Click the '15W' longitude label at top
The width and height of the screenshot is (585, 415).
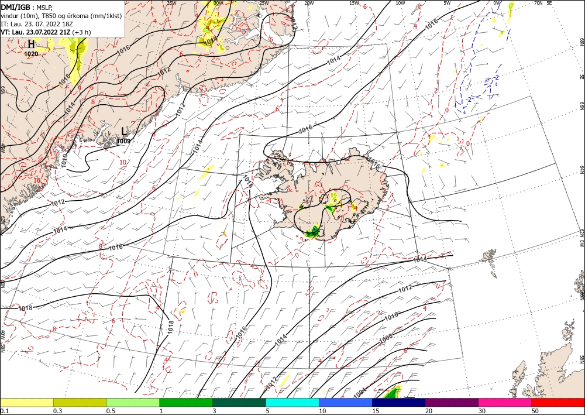pos(354,3)
